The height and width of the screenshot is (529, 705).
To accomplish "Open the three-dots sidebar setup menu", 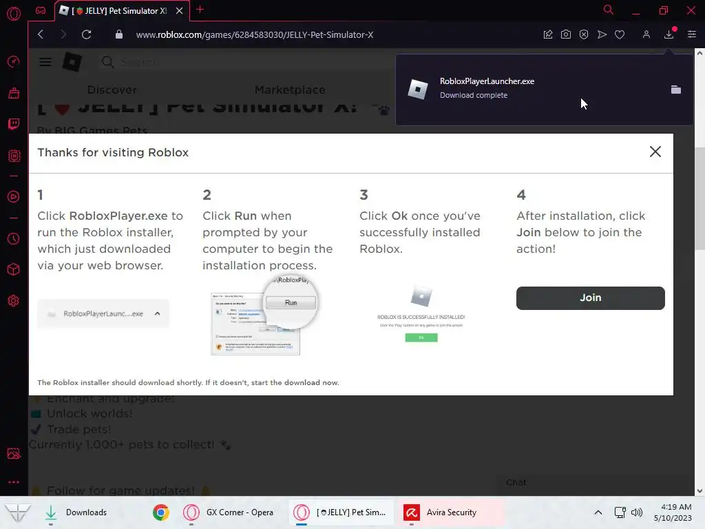I will [14, 481].
